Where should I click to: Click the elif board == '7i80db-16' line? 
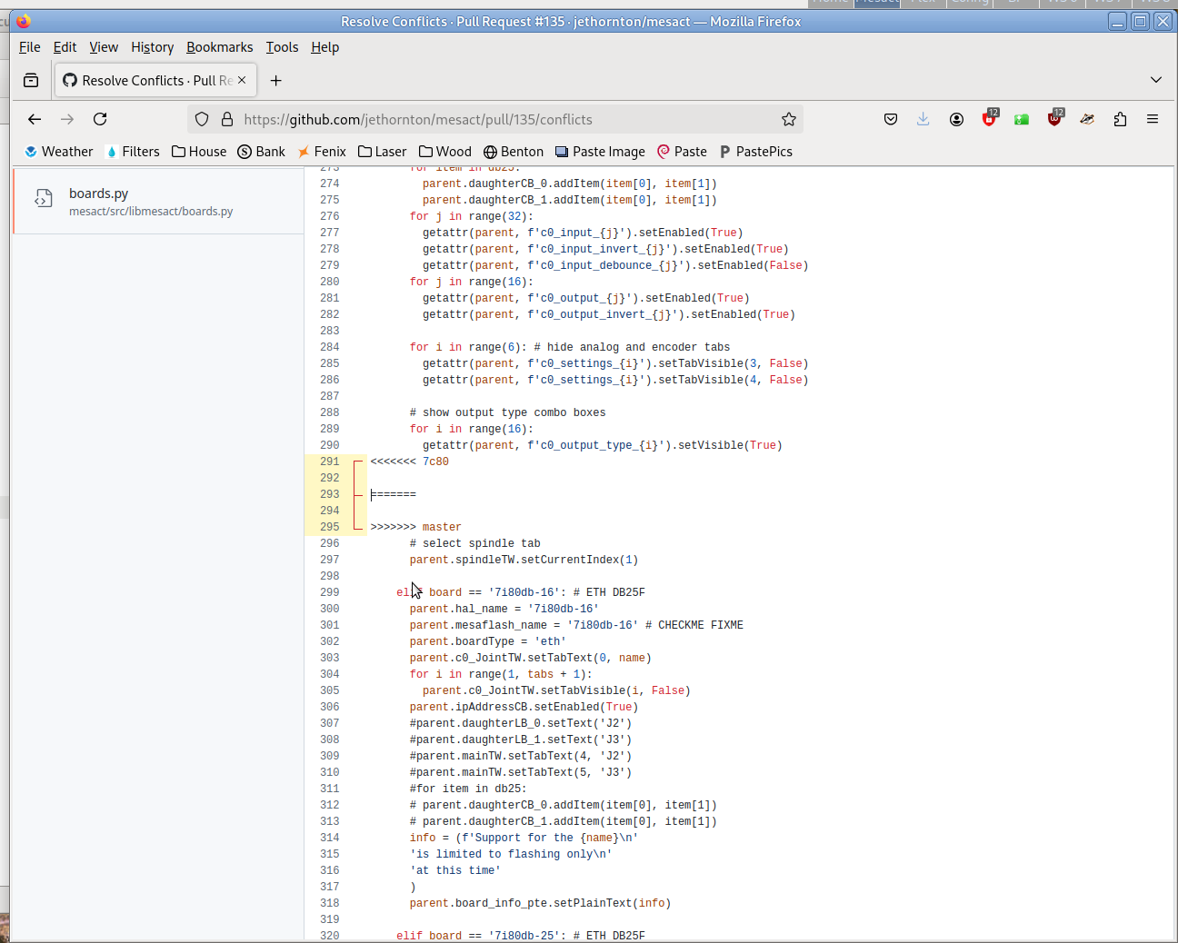[x=521, y=592]
